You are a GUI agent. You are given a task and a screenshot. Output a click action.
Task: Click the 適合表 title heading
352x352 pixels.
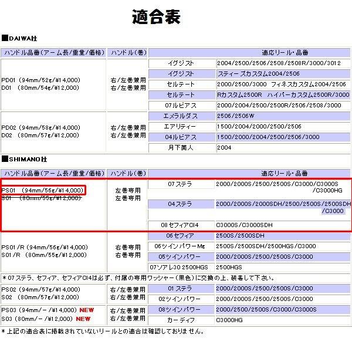tap(156, 17)
